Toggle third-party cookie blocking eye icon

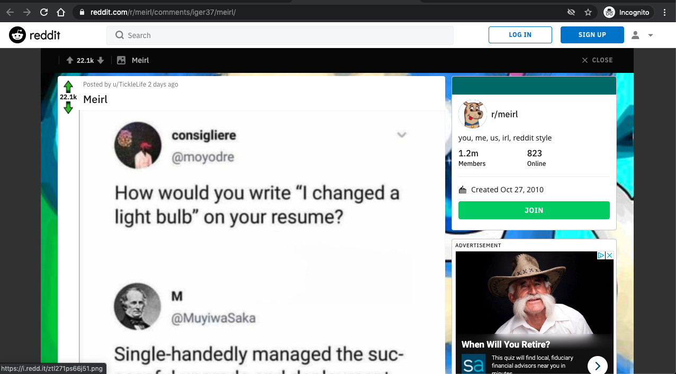(x=571, y=12)
